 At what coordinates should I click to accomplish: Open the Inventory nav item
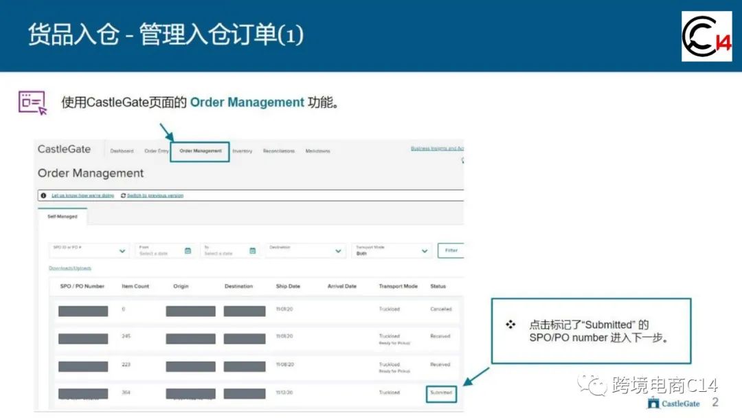(x=243, y=151)
